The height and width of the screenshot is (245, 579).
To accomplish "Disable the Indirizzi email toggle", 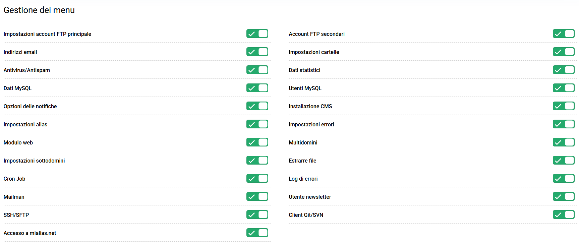I will pyautogui.click(x=257, y=52).
